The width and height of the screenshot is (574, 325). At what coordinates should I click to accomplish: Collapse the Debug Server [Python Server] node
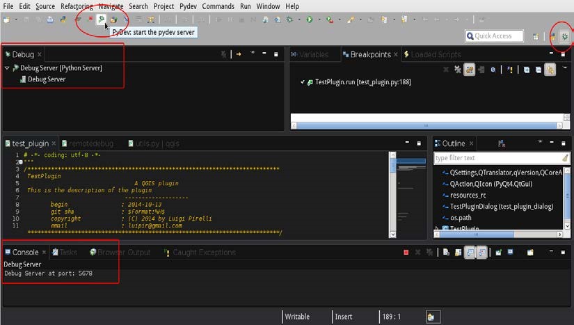(x=7, y=68)
